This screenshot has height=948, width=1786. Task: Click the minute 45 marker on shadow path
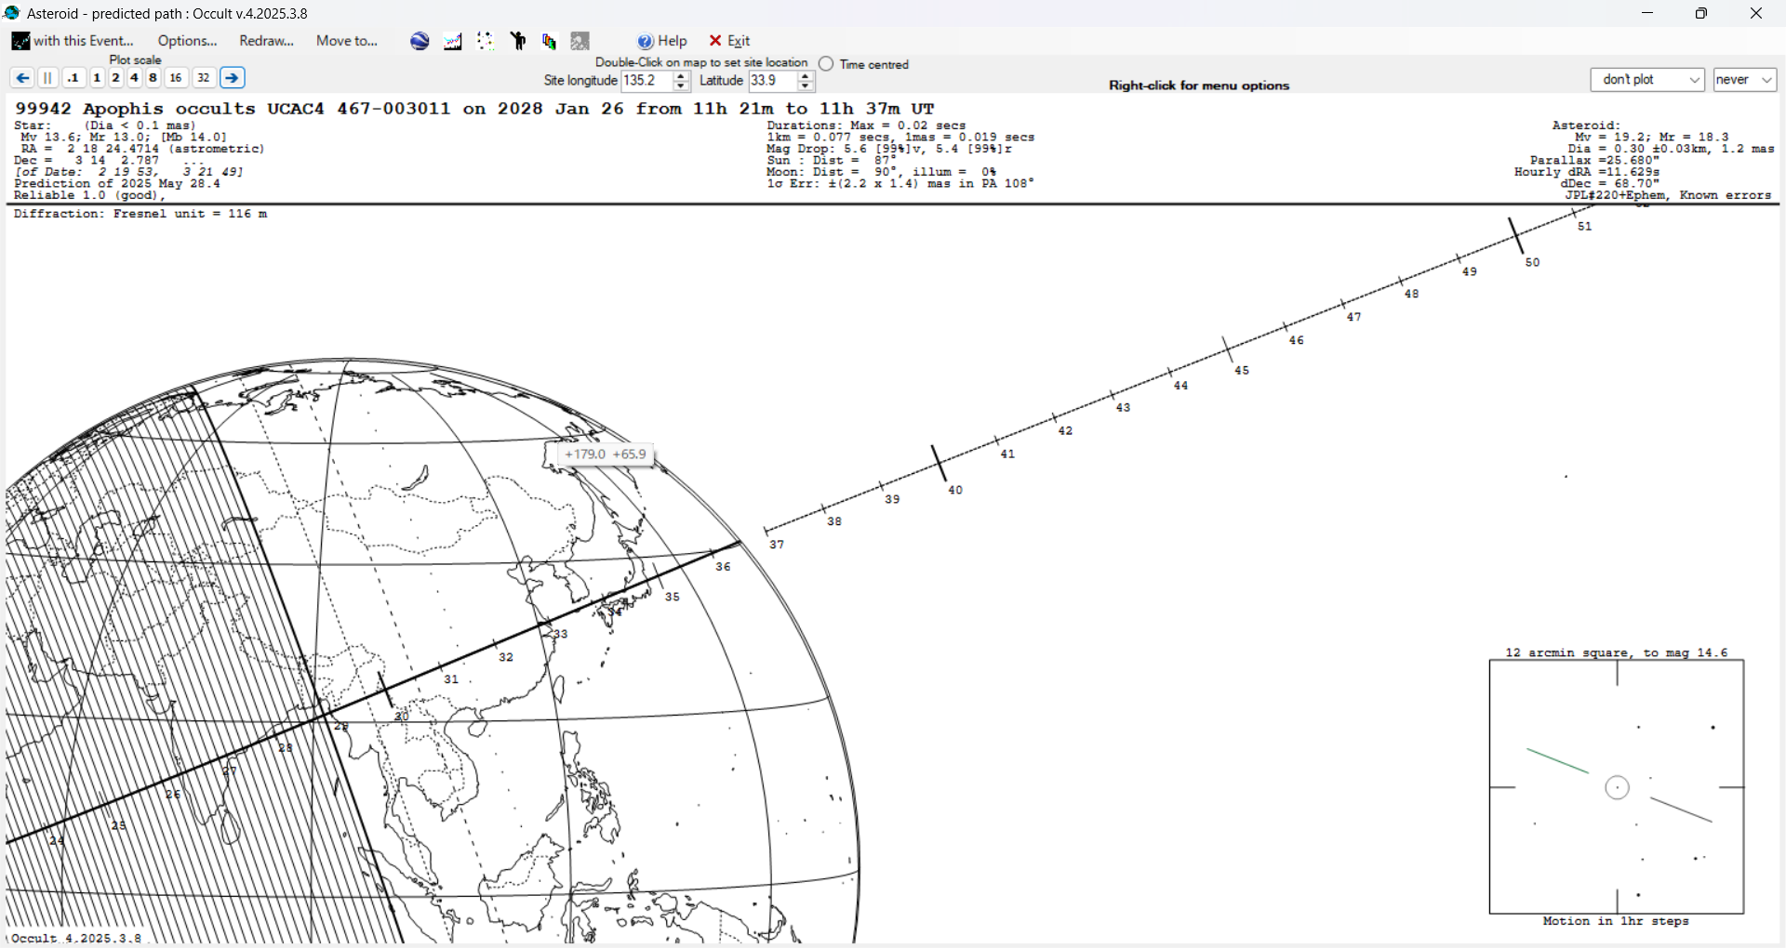[x=1228, y=349]
